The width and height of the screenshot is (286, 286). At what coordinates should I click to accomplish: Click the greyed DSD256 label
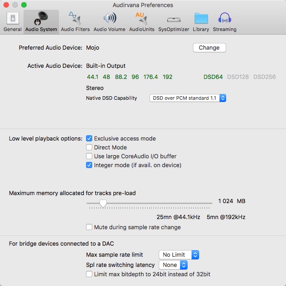click(264, 77)
